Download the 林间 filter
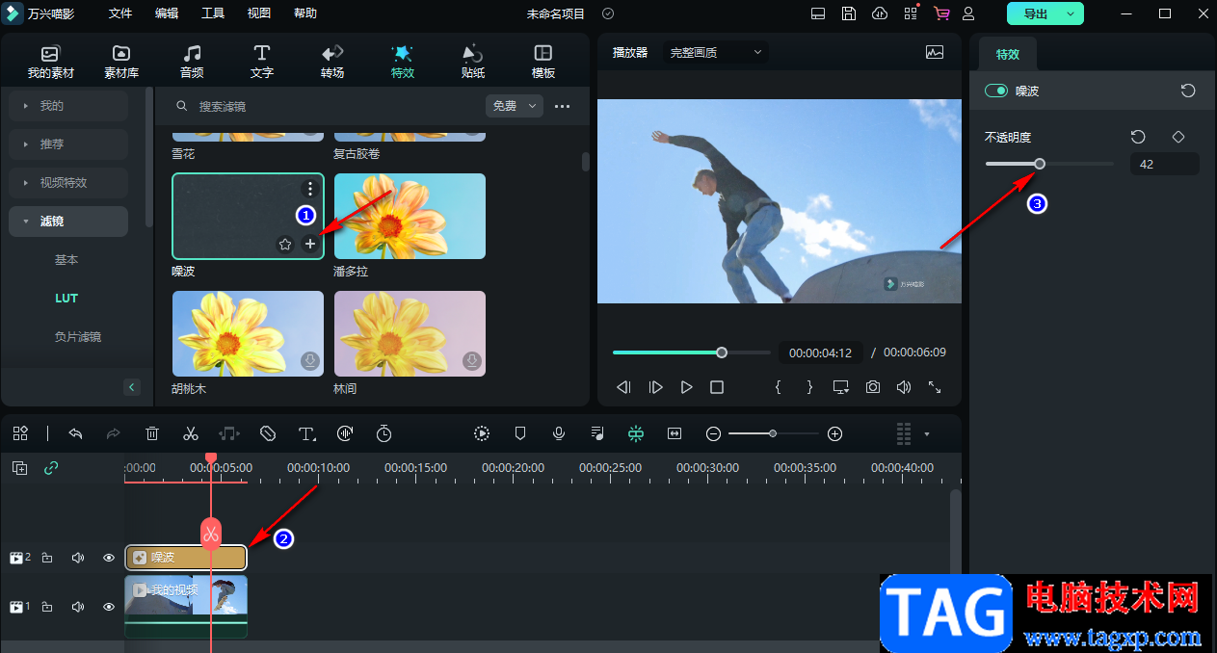Viewport: 1217px width, 653px height. tap(472, 361)
